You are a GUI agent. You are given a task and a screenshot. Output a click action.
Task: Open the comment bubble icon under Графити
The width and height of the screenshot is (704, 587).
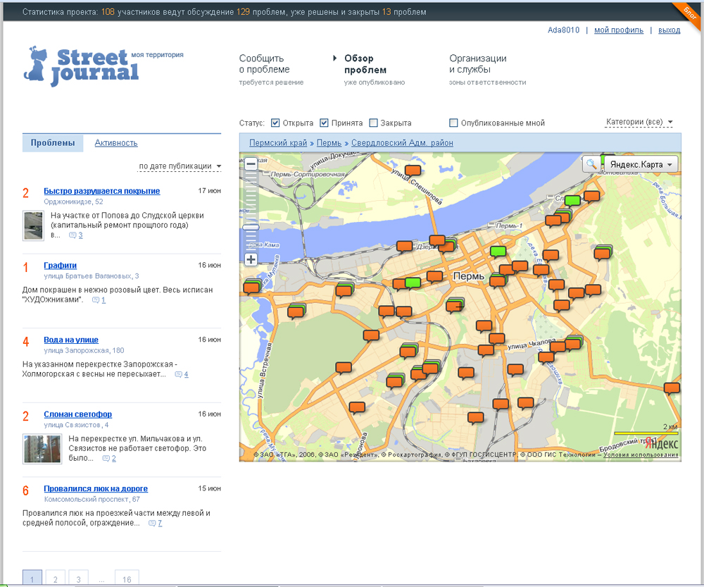point(96,300)
